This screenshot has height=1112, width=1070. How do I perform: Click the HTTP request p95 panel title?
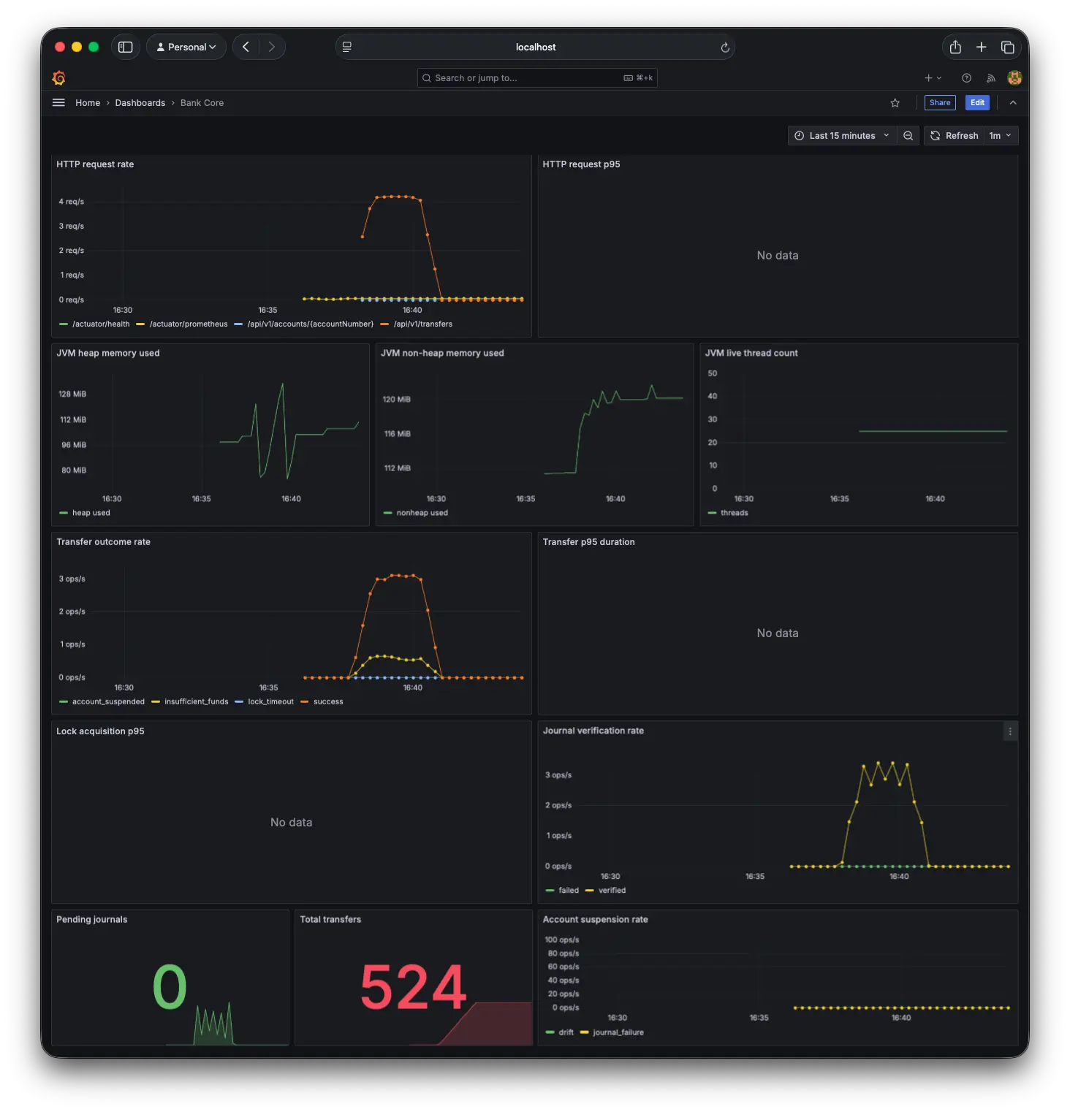pyautogui.click(x=581, y=164)
